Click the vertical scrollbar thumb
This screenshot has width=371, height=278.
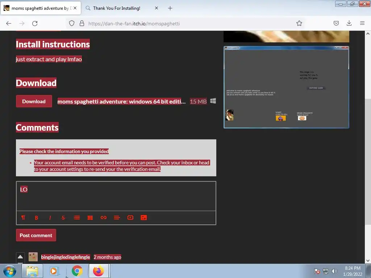point(368,162)
